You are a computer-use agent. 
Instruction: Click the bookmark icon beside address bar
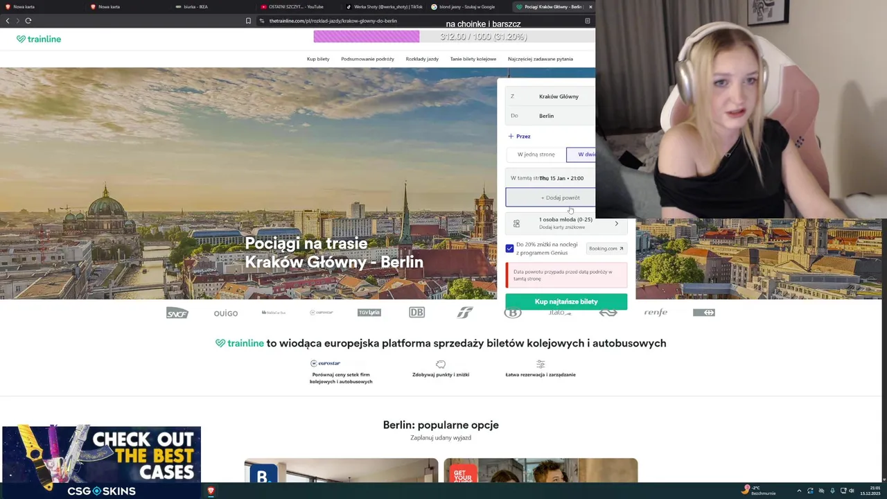(248, 21)
